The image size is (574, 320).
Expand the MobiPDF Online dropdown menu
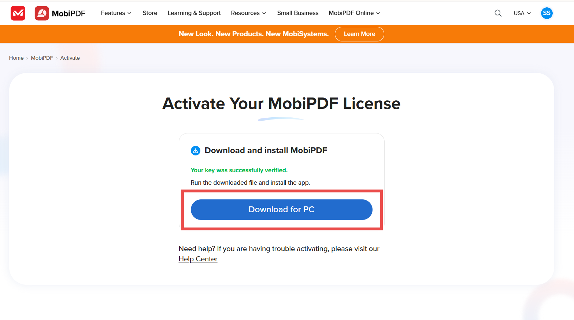point(354,13)
